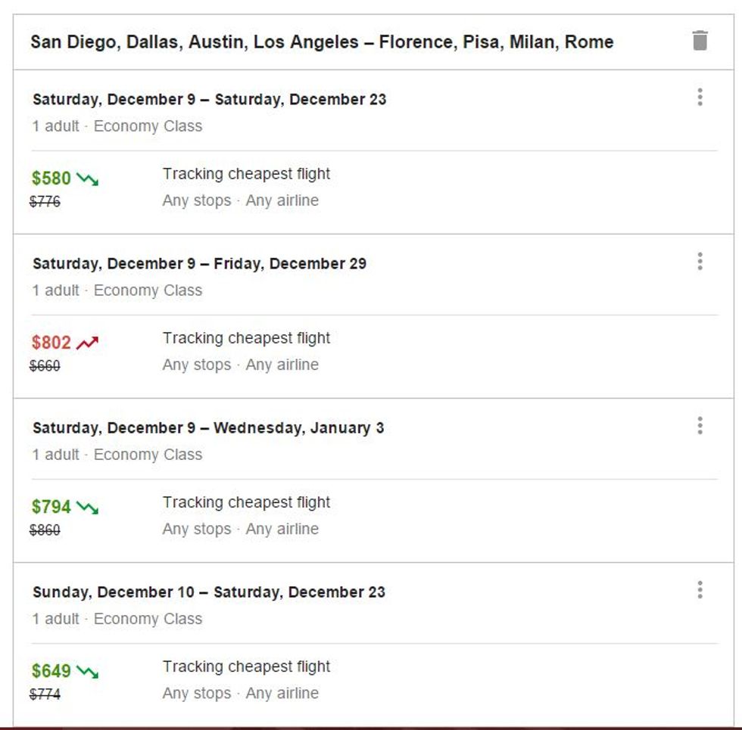Open the Saturday, December 9 – Wednesday, January 3 trip
The width and height of the screenshot is (742, 730).
[208, 427]
